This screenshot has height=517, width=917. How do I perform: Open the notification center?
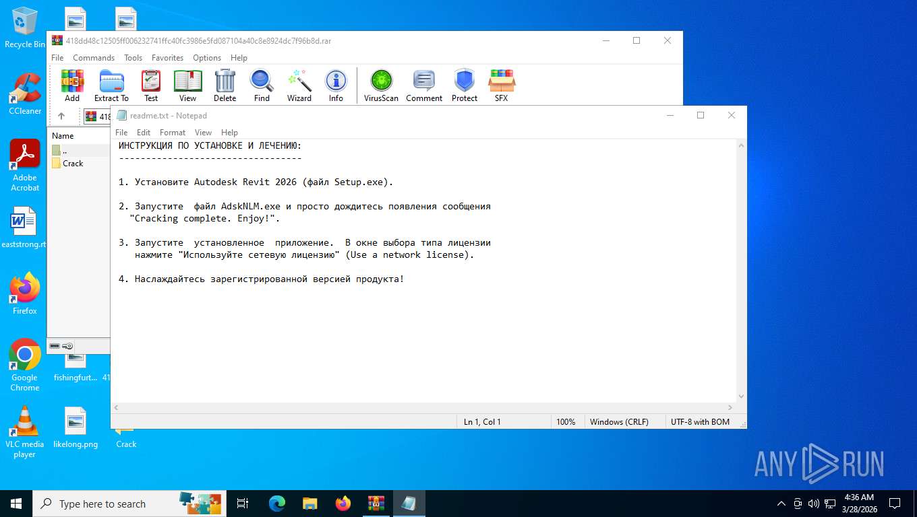895,504
